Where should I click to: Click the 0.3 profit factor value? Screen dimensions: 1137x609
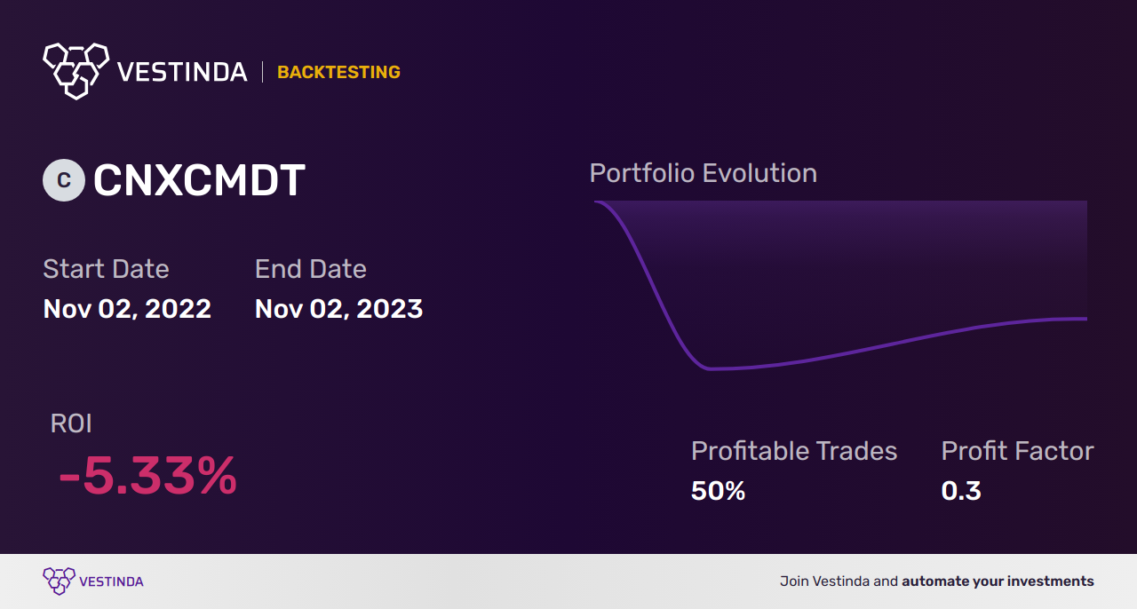(961, 490)
